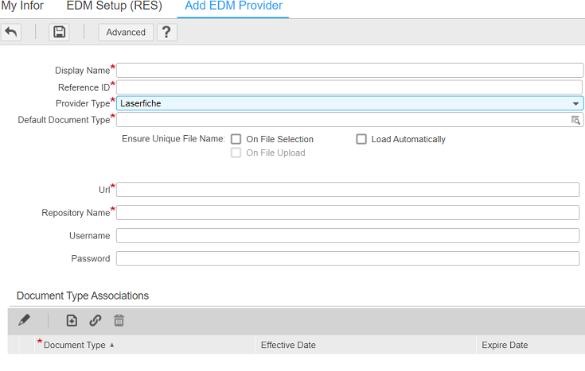Enable the On File Selection checkbox

click(x=236, y=139)
